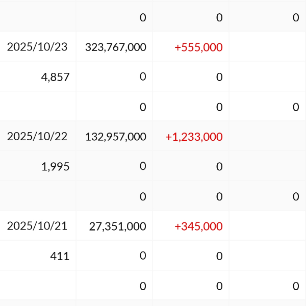Select the 4,857 count cell
306x306 pixels.
[x=55, y=77]
